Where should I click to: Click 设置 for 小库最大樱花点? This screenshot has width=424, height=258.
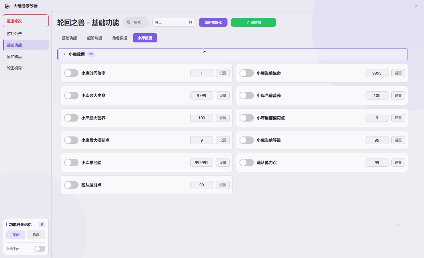pyautogui.click(x=223, y=140)
